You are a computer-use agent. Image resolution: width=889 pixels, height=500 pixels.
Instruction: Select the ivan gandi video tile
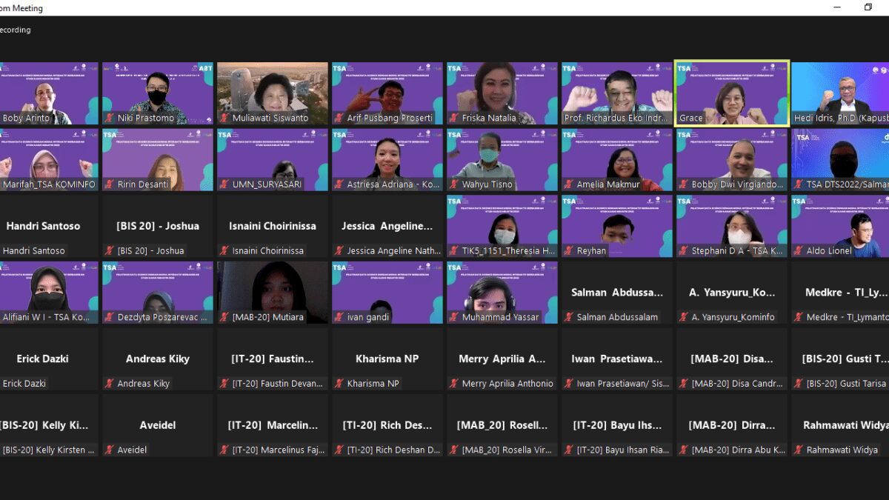(387, 292)
